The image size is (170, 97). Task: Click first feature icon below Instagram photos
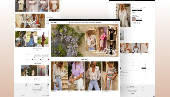coord(35,79)
